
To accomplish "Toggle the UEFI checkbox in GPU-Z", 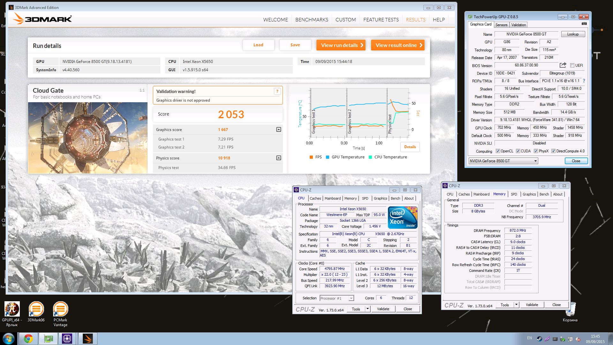I will [572, 65].
